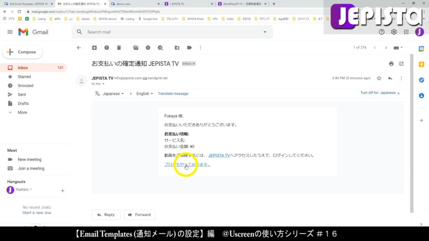Reload the page in the browser
Image resolution: width=429 pixels, height=241 pixels.
click(x=19, y=11)
